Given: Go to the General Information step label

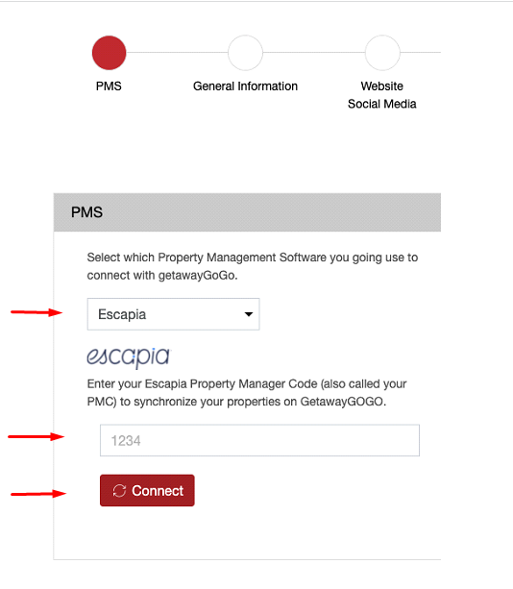Looking at the screenshot, I should pos(245,86).
